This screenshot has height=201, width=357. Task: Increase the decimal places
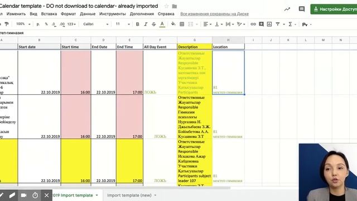62,24
